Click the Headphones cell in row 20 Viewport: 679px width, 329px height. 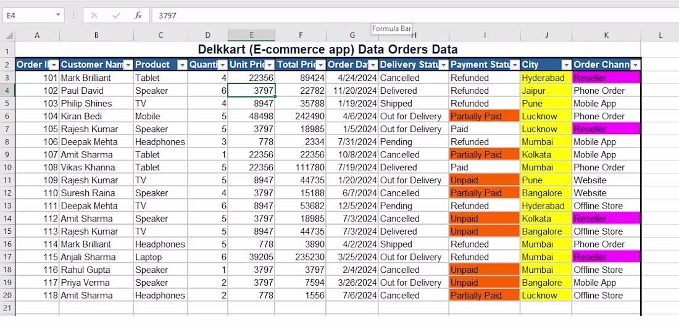click(160, 296)
